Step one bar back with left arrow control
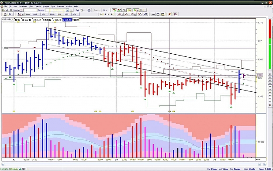273x171 pixels. point(105,14)
